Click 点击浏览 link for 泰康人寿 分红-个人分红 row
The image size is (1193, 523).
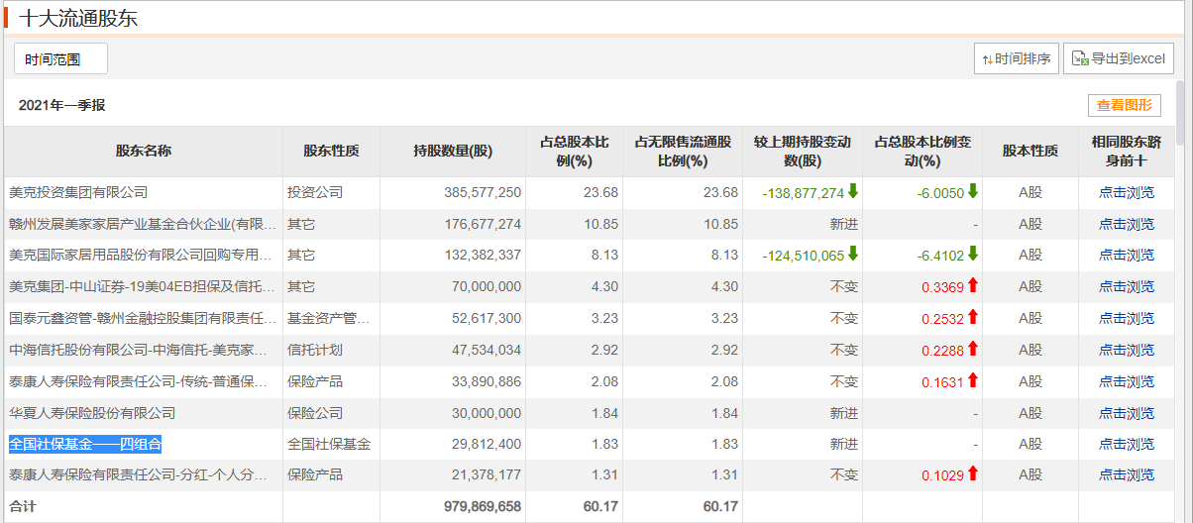1127,475
